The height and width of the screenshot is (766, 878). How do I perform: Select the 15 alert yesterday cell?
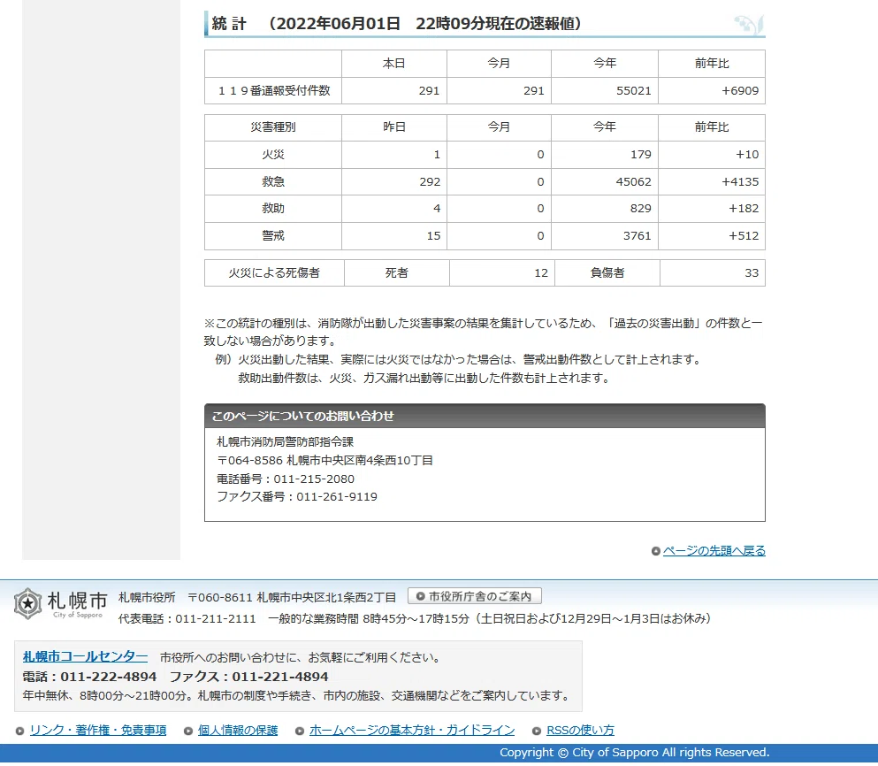pos(394,236)
